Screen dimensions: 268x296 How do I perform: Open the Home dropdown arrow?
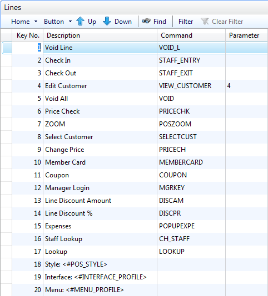[36, 22]
